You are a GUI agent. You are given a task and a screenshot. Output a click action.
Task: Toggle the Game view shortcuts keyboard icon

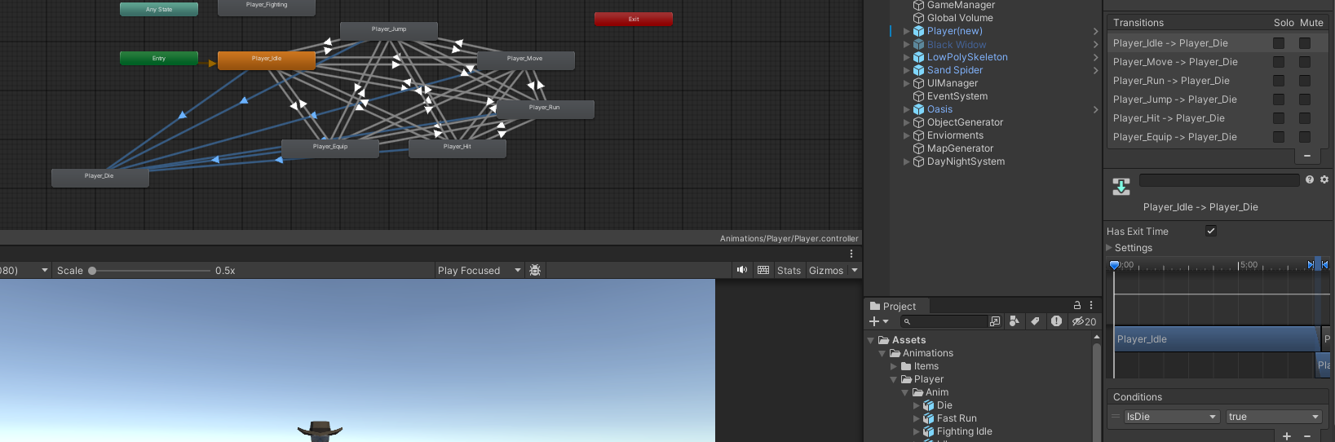[763, 270]
